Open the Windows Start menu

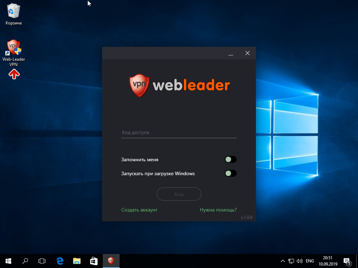(8, 261)
